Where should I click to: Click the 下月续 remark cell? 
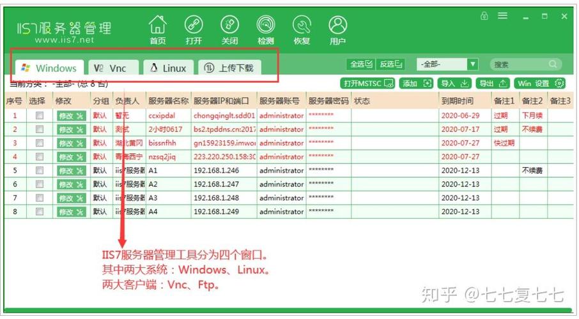pyautogui.click(x=533, y=115)
